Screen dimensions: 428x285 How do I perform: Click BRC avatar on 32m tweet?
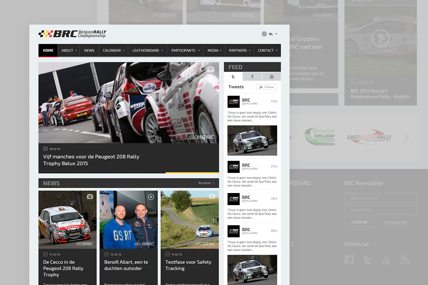pos(234,199)
